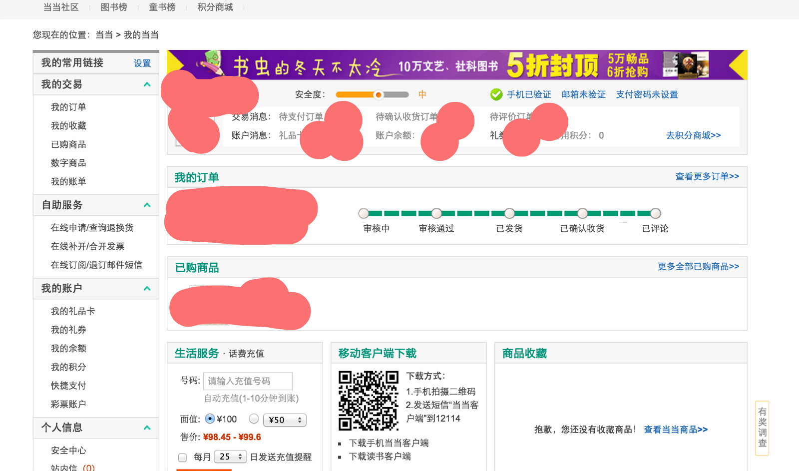The image size is (799, 471).
Task: Open 童书榜 in the top navigation
Action: click(162, 7)
